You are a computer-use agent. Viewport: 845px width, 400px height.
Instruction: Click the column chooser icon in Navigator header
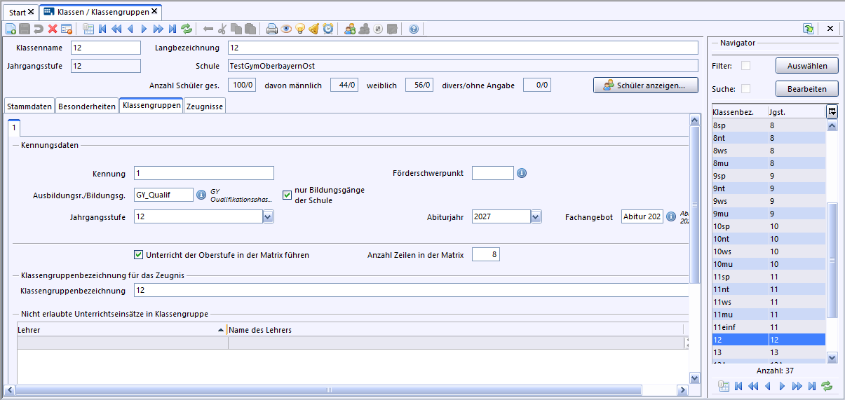(x=832, y=111)
